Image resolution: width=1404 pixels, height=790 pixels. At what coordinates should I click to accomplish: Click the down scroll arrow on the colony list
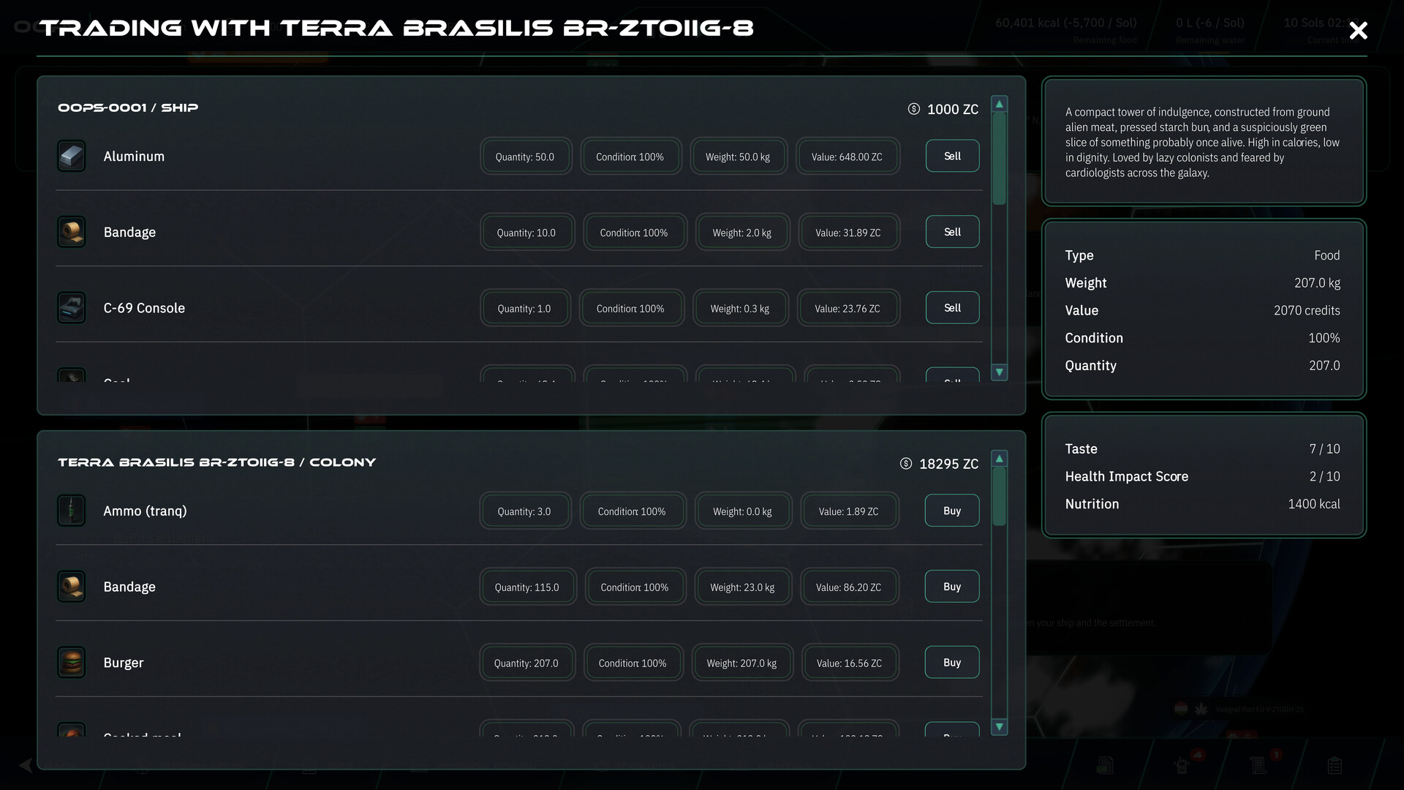click(x=999, y=727)
